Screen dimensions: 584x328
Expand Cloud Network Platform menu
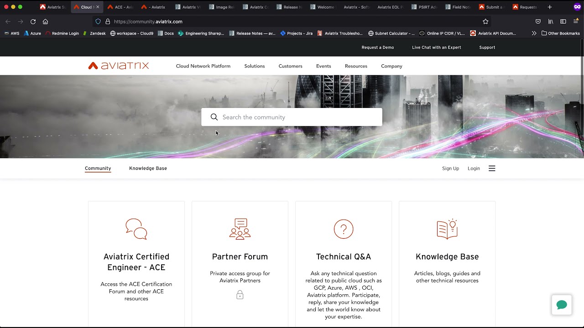tap(203, 66)
